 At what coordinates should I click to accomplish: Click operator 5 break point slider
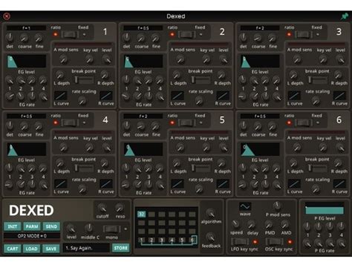point(201,168)
